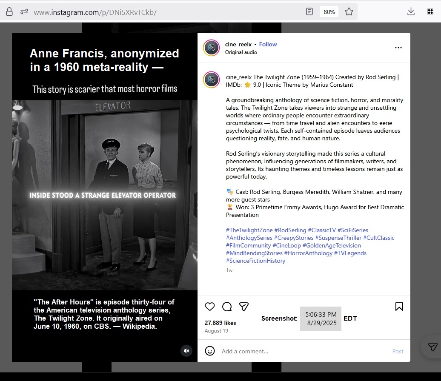Toggle reader view icon in address bar
441x381 pixels.
click(x=309, y=12)
